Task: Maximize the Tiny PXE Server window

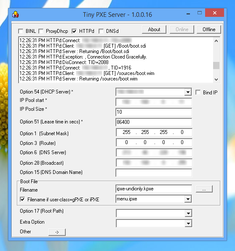Action: tap(200, 13)
